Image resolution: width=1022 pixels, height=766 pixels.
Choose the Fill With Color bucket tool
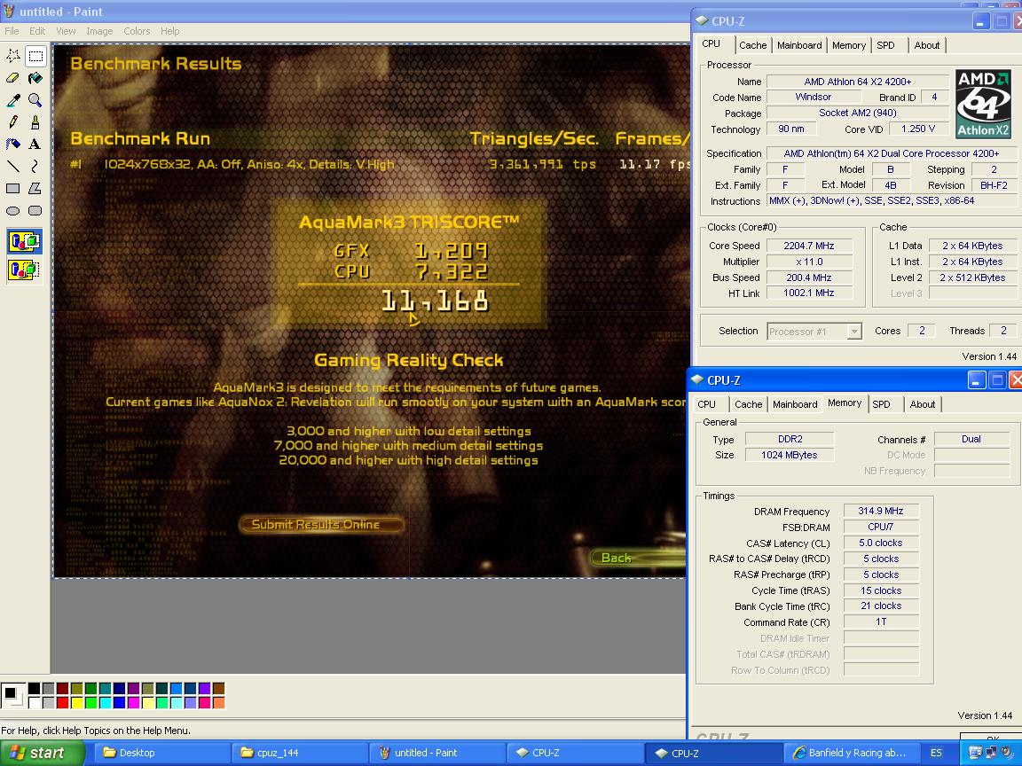[x=35, y=78]
